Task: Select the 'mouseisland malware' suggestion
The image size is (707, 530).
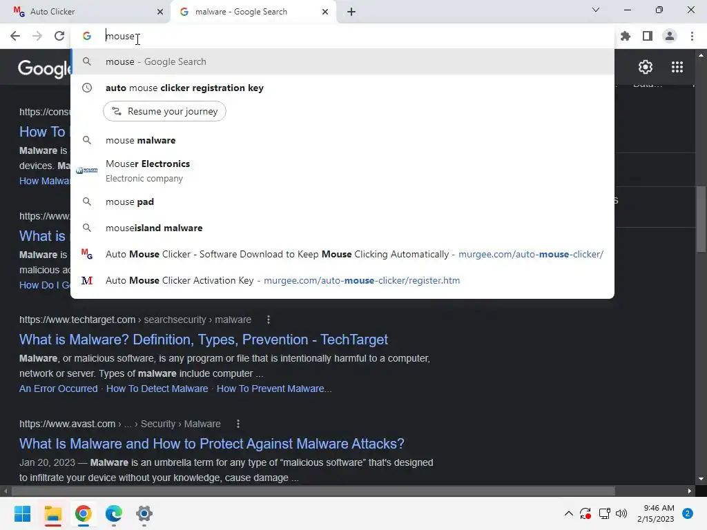Action: [x=342, y=228]
